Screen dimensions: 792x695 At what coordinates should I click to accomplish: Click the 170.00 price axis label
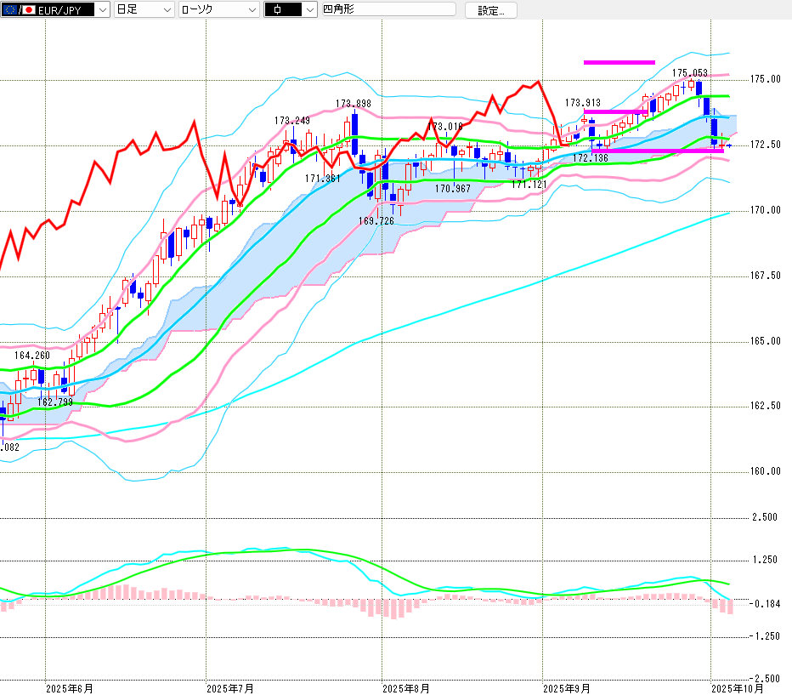(765, 210)
